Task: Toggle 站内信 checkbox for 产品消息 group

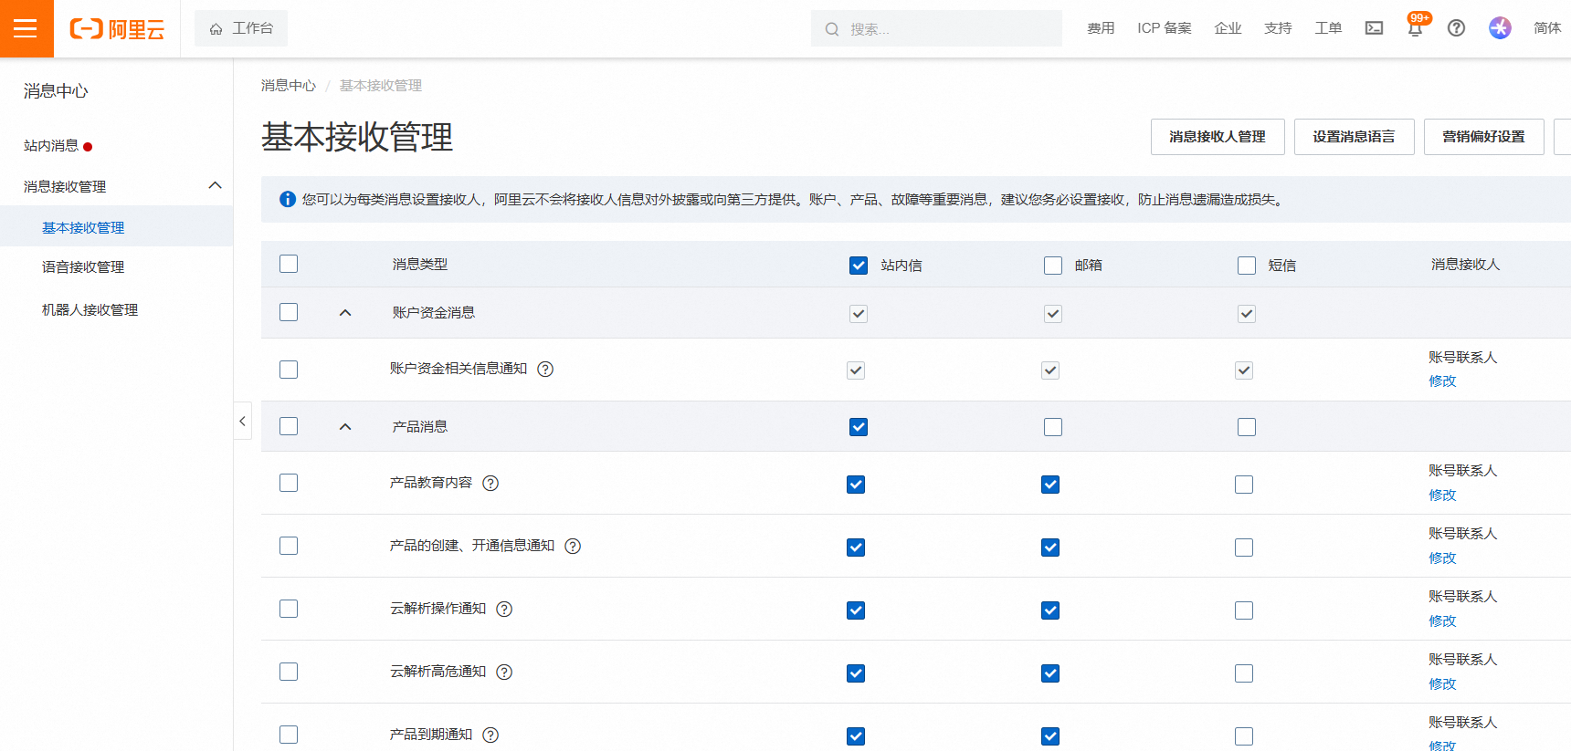Action: coord(859,427)
